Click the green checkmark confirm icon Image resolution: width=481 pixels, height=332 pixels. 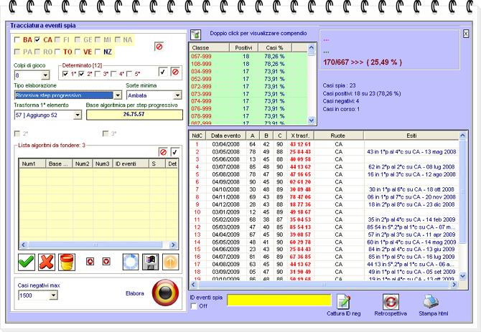coord(27,262)
